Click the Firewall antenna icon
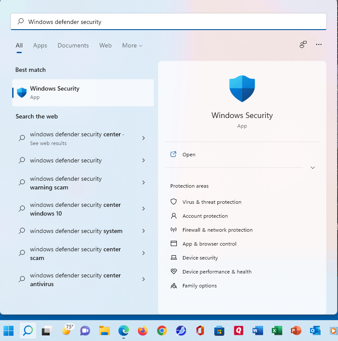Screen dimensions: 338x341 [173, 230]
